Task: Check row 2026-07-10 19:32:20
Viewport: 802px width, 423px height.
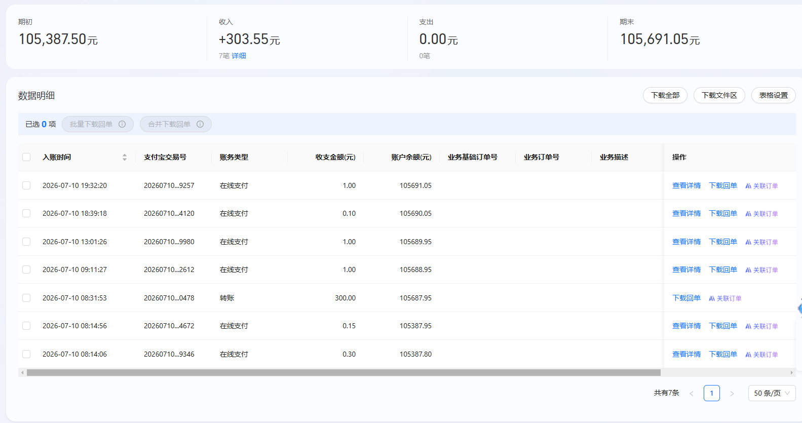Action: coord(26,185)
